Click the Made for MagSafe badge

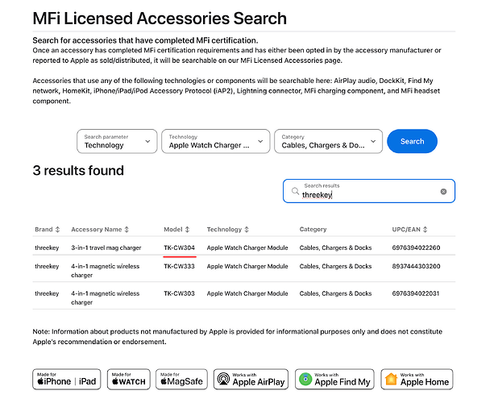click(180, 379)
